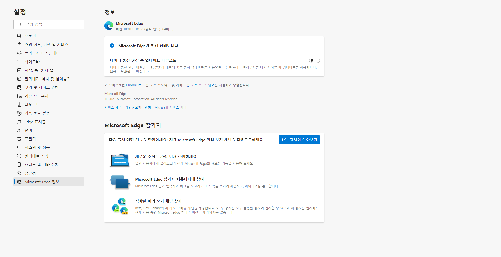Click the 다운로드 arrow icon
This screenshot has height=257, width=501.
pos(19,105)
